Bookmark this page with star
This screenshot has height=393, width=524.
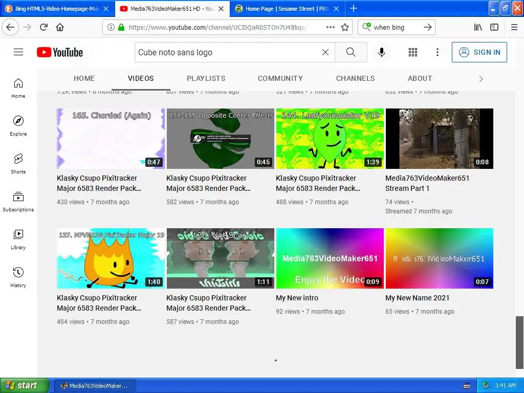pos(345,27)
